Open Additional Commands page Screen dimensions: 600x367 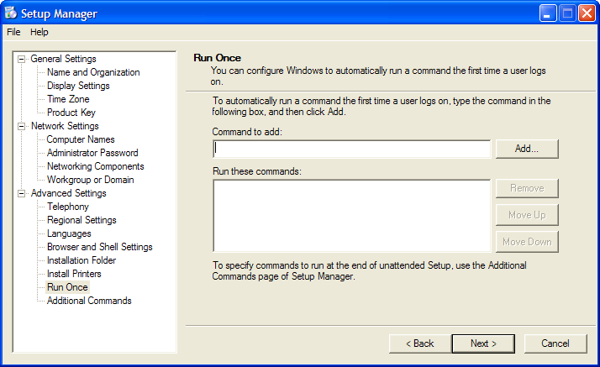[89, 301]
